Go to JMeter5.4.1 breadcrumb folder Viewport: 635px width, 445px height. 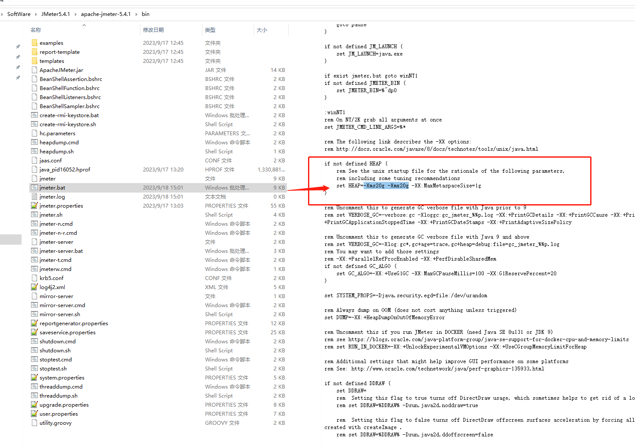tap(56, 14)
